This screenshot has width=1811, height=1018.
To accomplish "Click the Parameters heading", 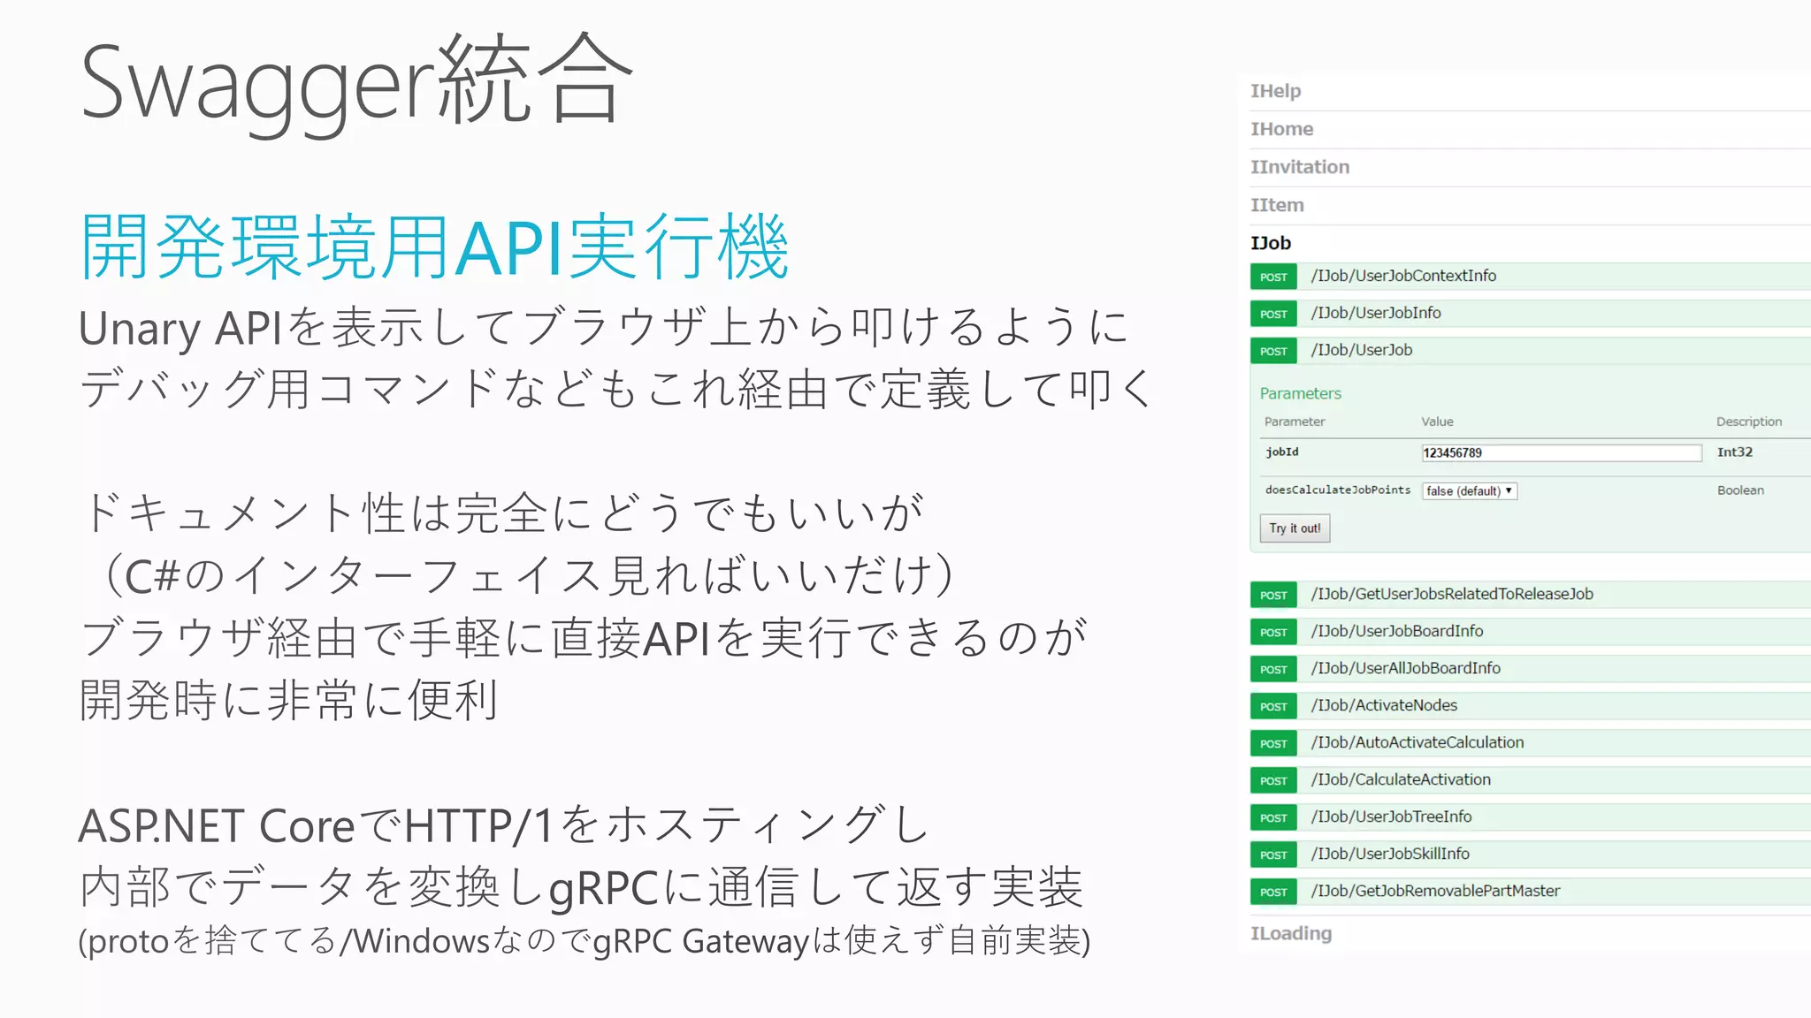I will 1300,393.
